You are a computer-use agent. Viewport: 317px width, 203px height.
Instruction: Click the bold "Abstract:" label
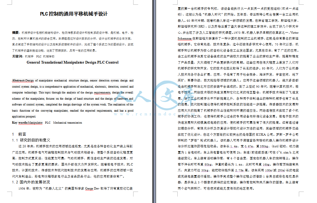(19, 80)
